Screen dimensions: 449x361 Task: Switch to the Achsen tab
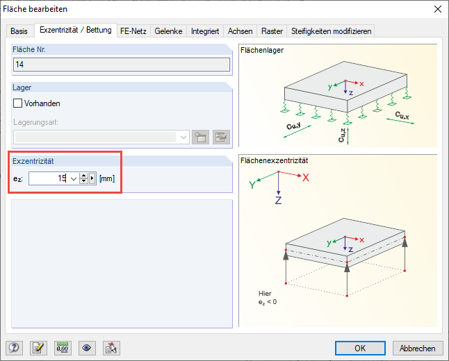[x=240, y=31]
